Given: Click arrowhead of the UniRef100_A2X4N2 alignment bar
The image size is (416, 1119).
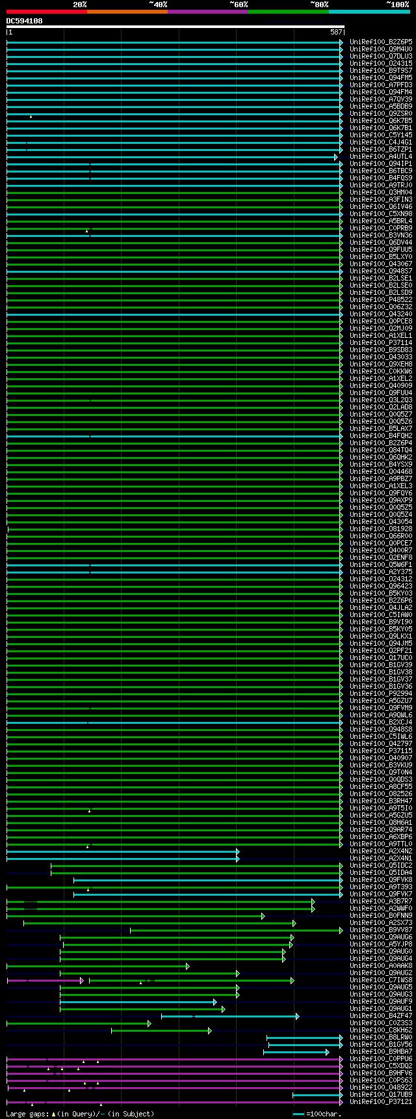Looking at the screenshot, I should click(238, 851).
